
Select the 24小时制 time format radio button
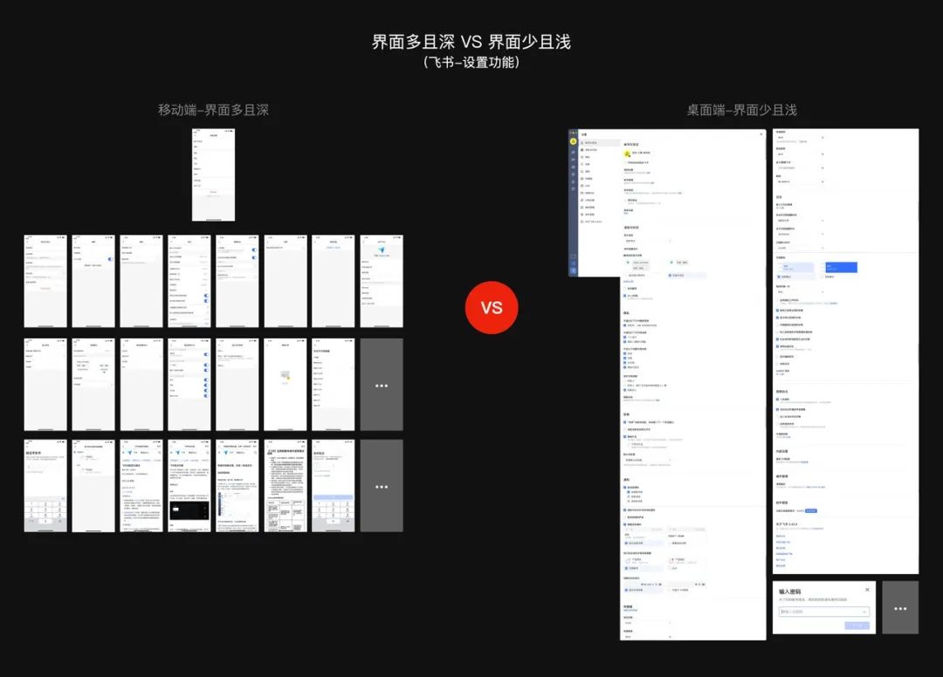click(624, 295)
